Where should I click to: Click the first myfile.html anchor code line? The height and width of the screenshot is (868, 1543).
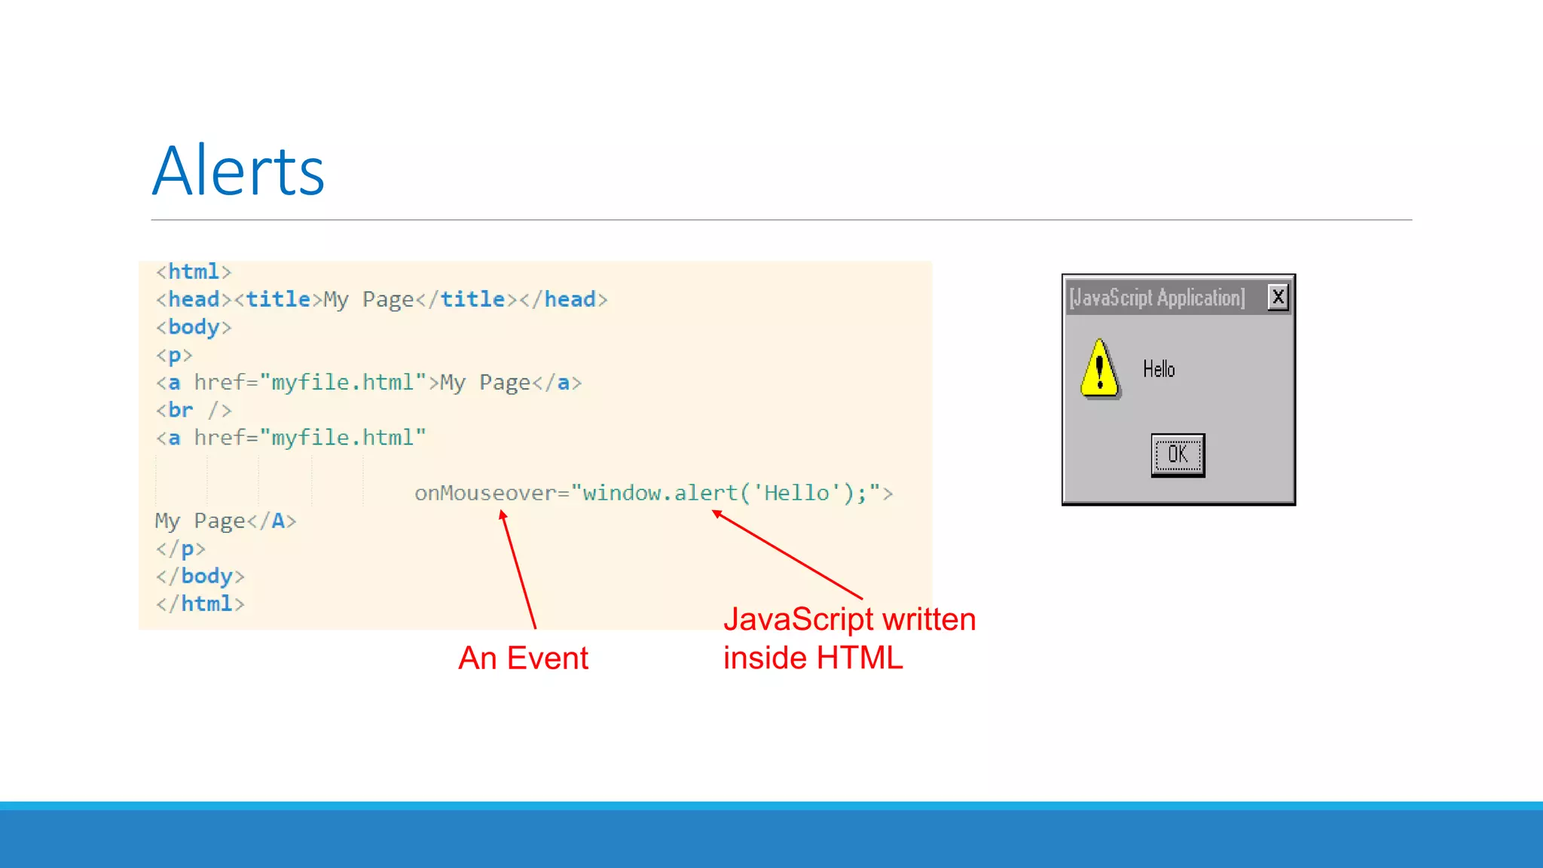click(x=368, y=382)
